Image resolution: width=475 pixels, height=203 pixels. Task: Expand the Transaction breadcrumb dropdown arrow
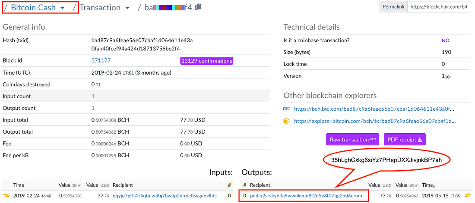pyautogui.click(x=127, y=8)
